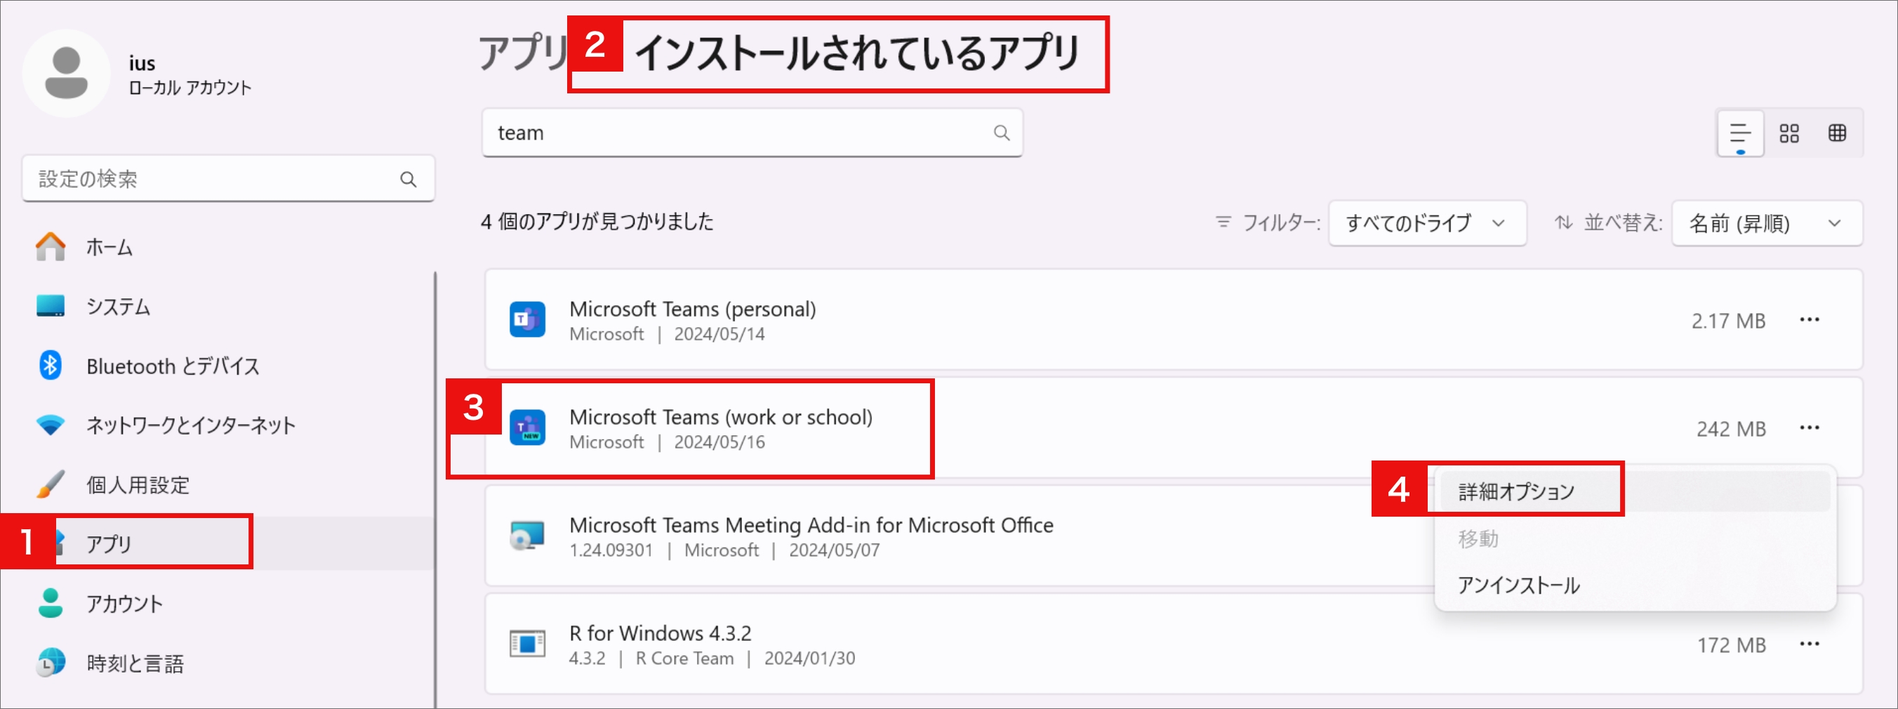The width and height of the screenshot is (1898, 709).
Task: Click the R for Windows app icon
Action: (528, 644)
